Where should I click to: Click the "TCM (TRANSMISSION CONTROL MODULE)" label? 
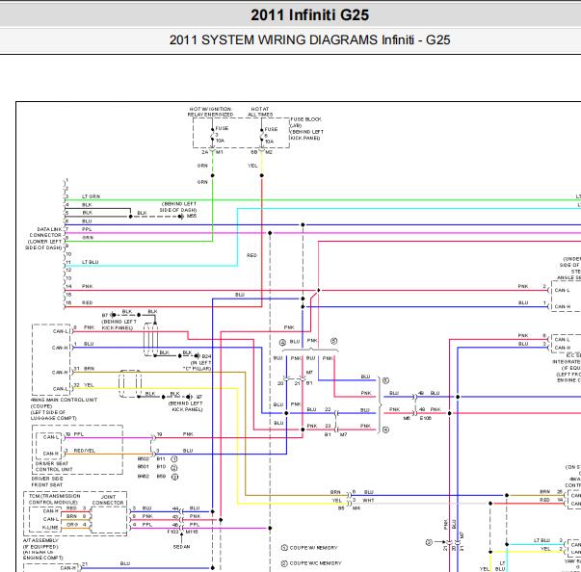[54, 499]
